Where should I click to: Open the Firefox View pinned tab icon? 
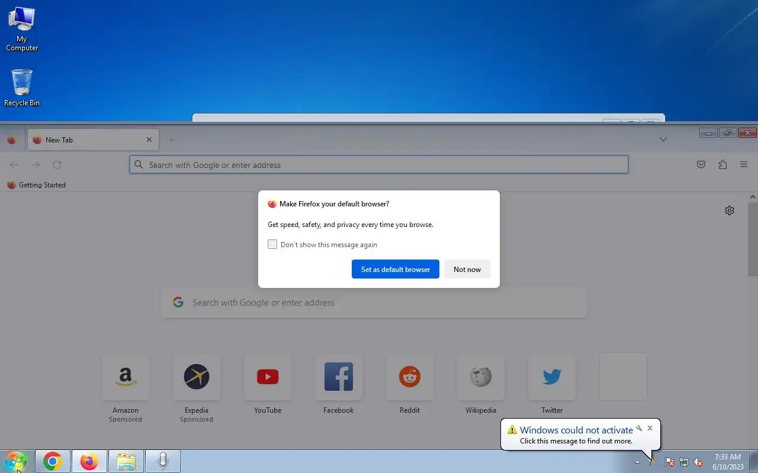11,140
